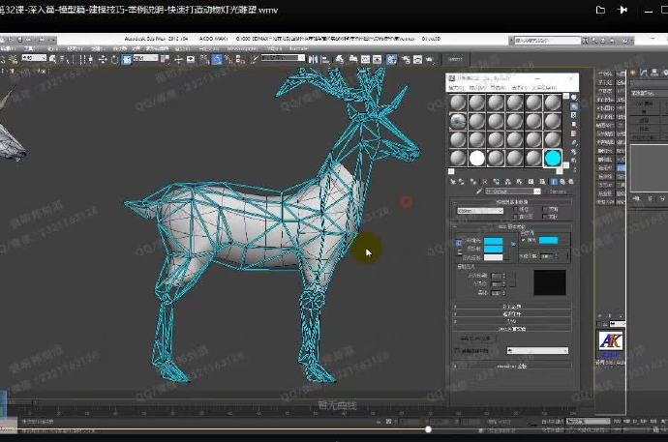Open the plugin material dropdown
Image resolution: width=668 pixels, height=442 pixels.
click(537, 350)
